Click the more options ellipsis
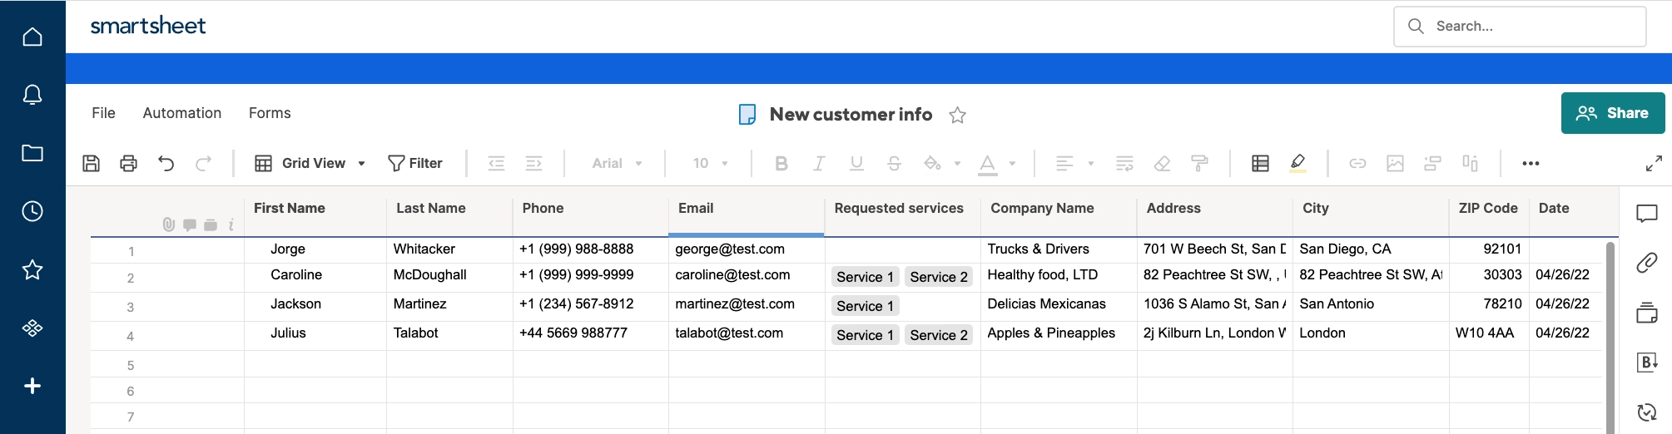Viewport: 1672px width, 434px height. point(1531,164)
